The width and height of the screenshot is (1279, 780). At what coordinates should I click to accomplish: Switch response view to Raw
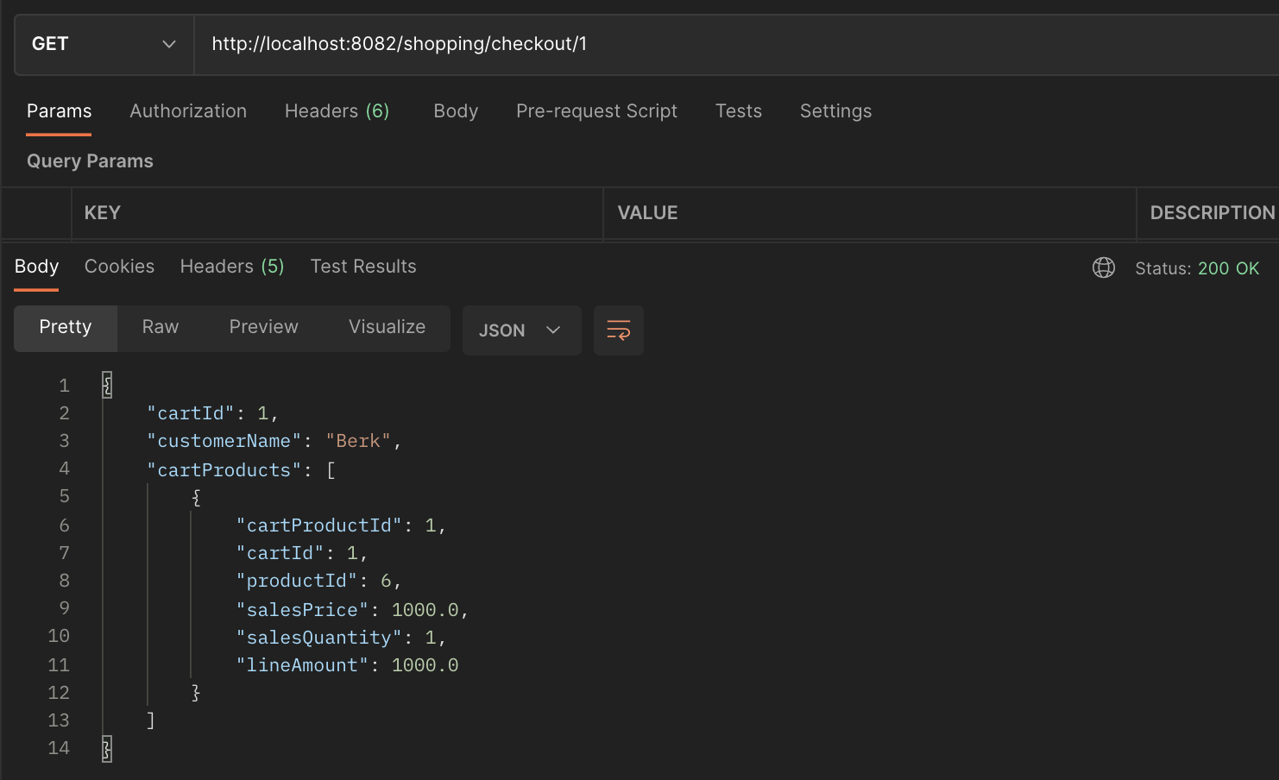[160, 327]
